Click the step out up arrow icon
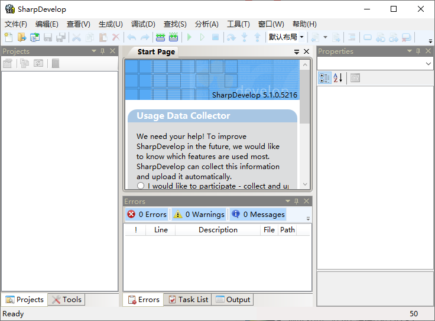Screen dimensions: 435x321 click(258, 37)
